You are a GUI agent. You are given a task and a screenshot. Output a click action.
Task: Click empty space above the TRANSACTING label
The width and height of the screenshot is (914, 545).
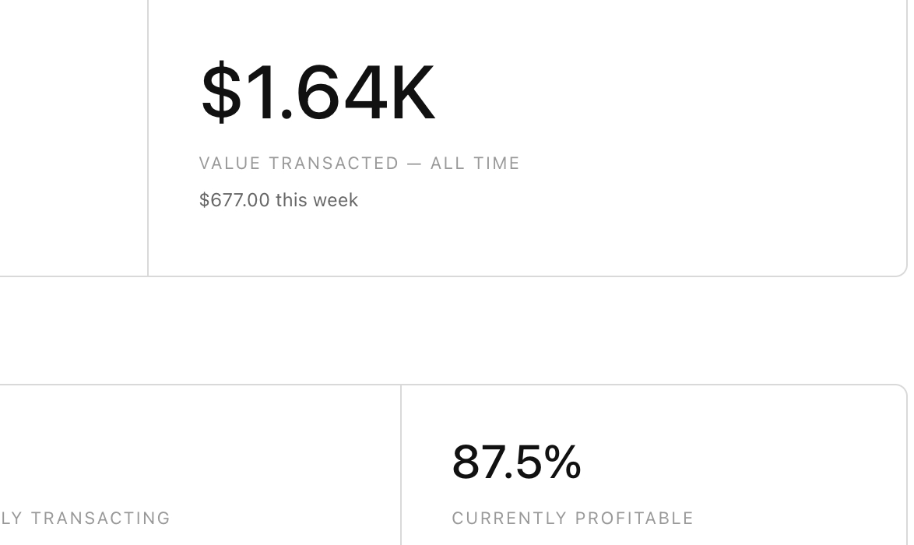point(195,452)
